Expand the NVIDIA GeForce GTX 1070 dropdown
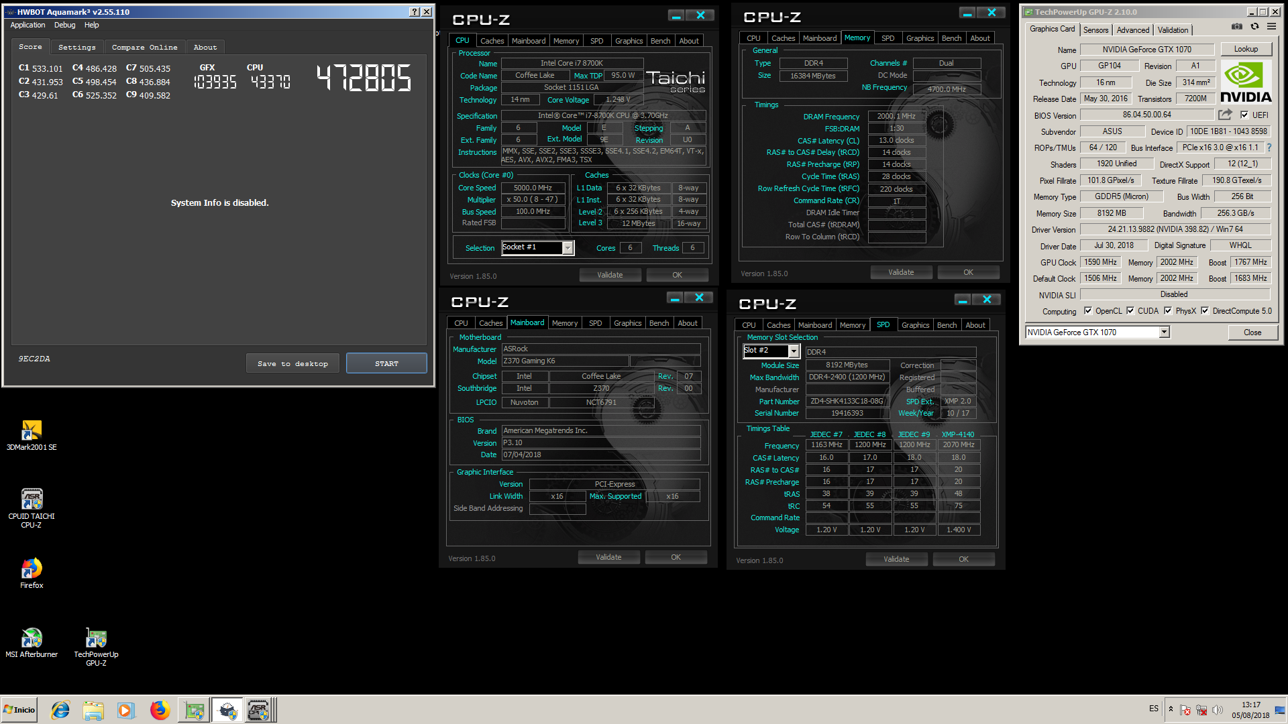 (1165, 333)
